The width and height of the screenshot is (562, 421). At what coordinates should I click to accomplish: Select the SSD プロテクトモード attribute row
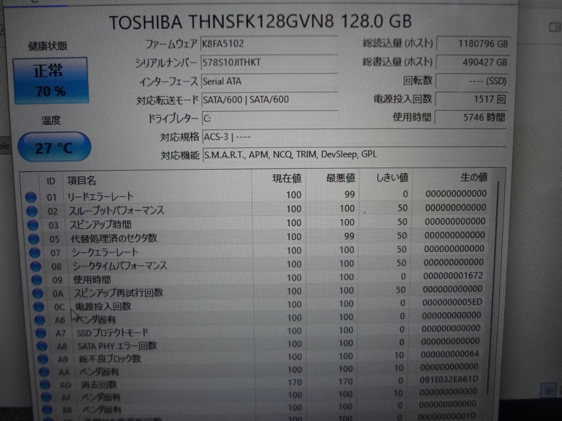coord(260,331)
